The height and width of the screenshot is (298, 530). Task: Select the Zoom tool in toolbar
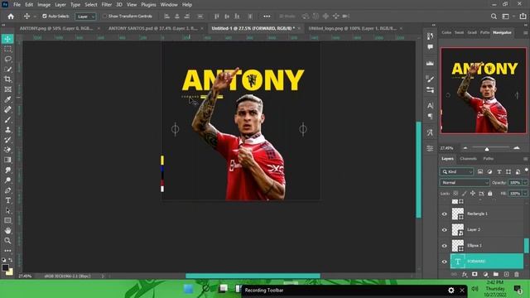coord(7,241)
